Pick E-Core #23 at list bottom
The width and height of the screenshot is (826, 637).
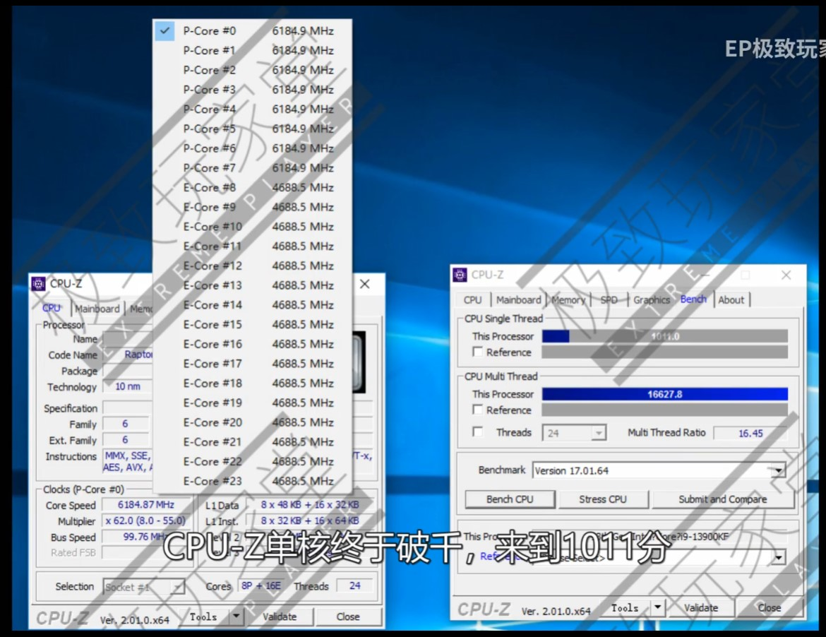252,481
